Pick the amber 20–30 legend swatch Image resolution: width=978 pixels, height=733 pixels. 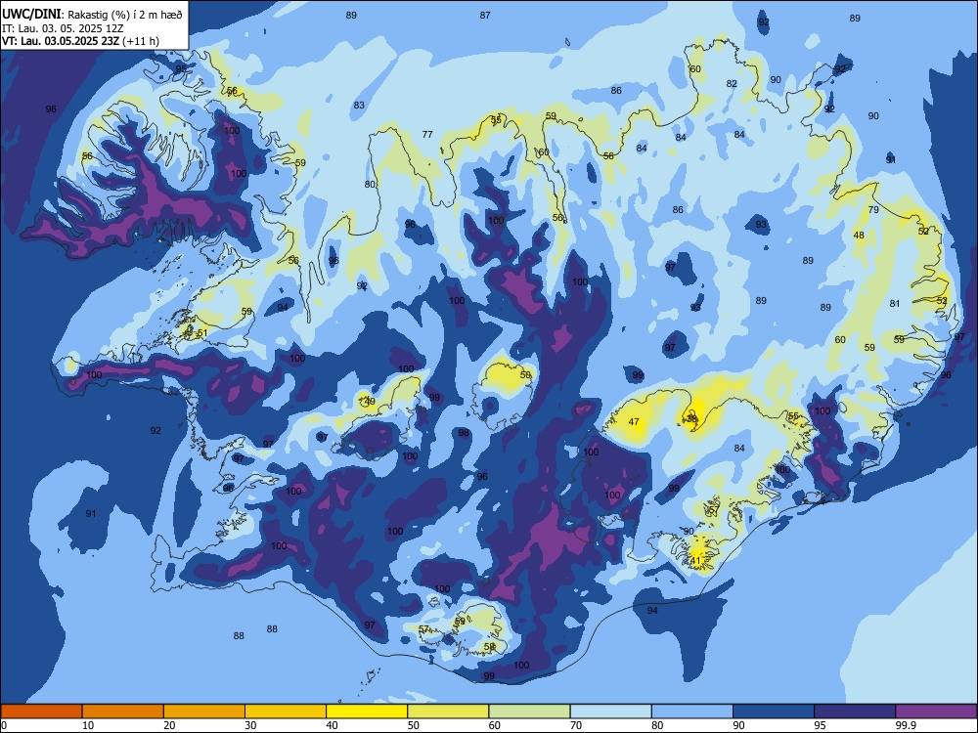click(x=204, y=711)
